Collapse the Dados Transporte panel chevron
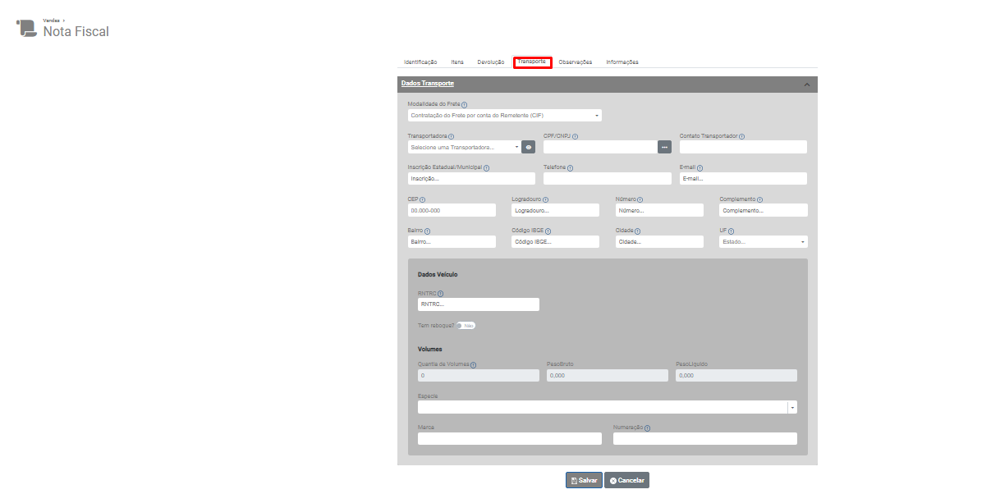1000x494 pixels. pyautogui.click(x=806, y=85)
